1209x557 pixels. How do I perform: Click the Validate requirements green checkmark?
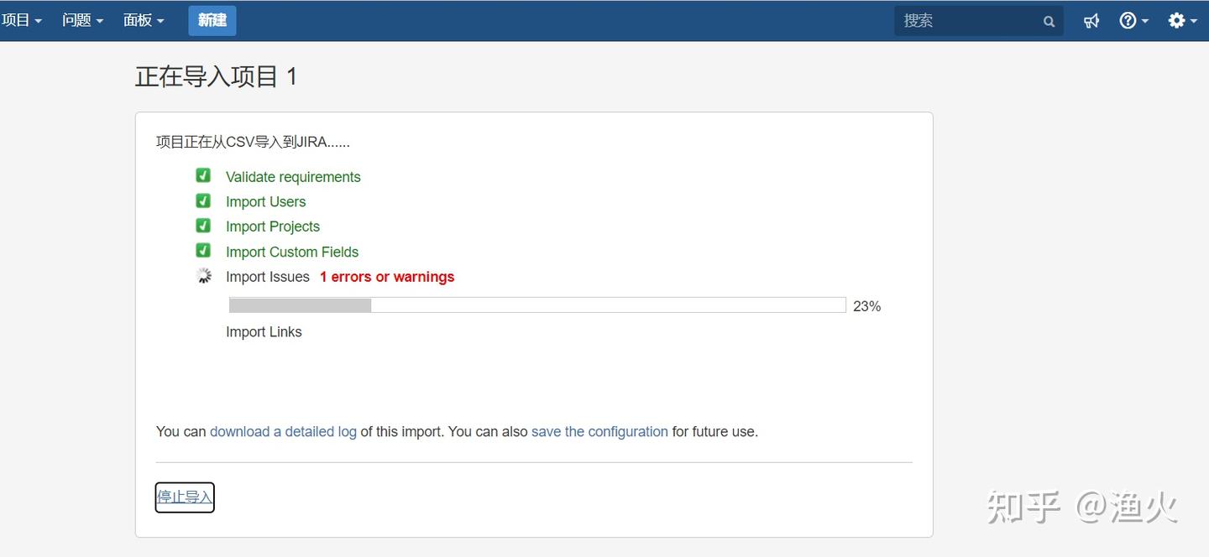point(203,175)
